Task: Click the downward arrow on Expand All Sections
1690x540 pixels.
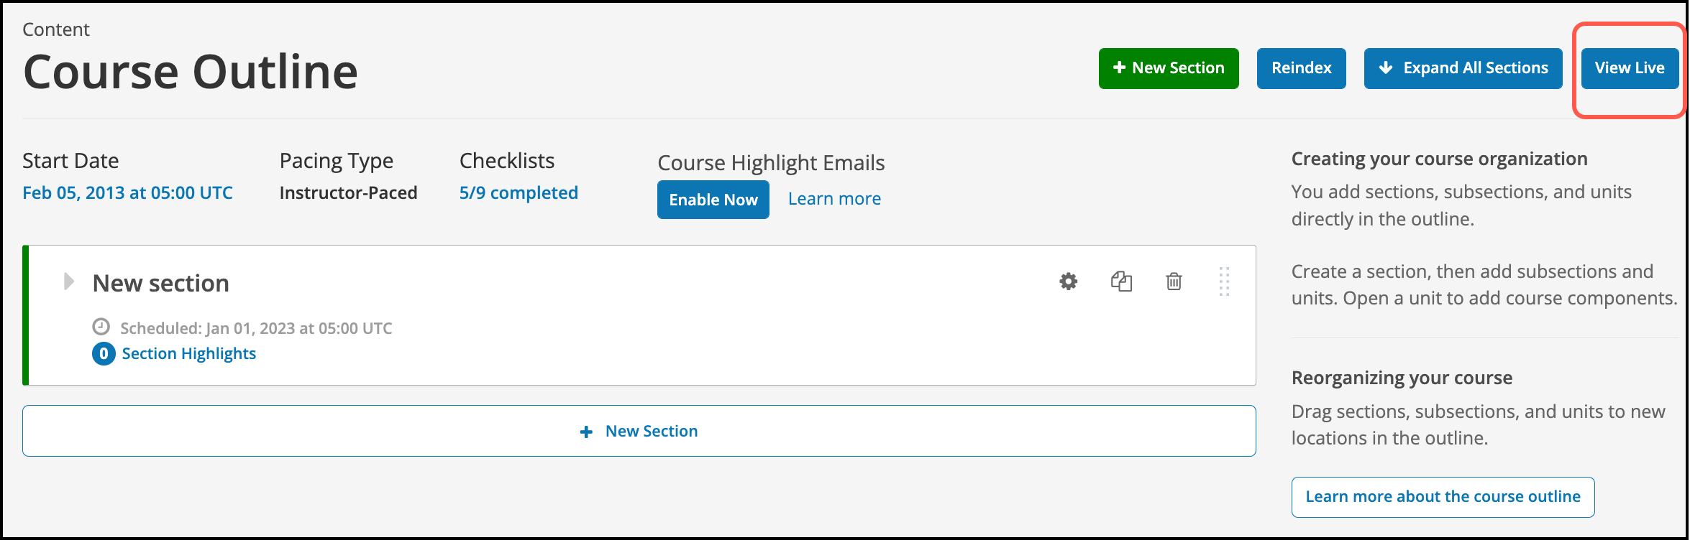Action: coord(1384,67)
